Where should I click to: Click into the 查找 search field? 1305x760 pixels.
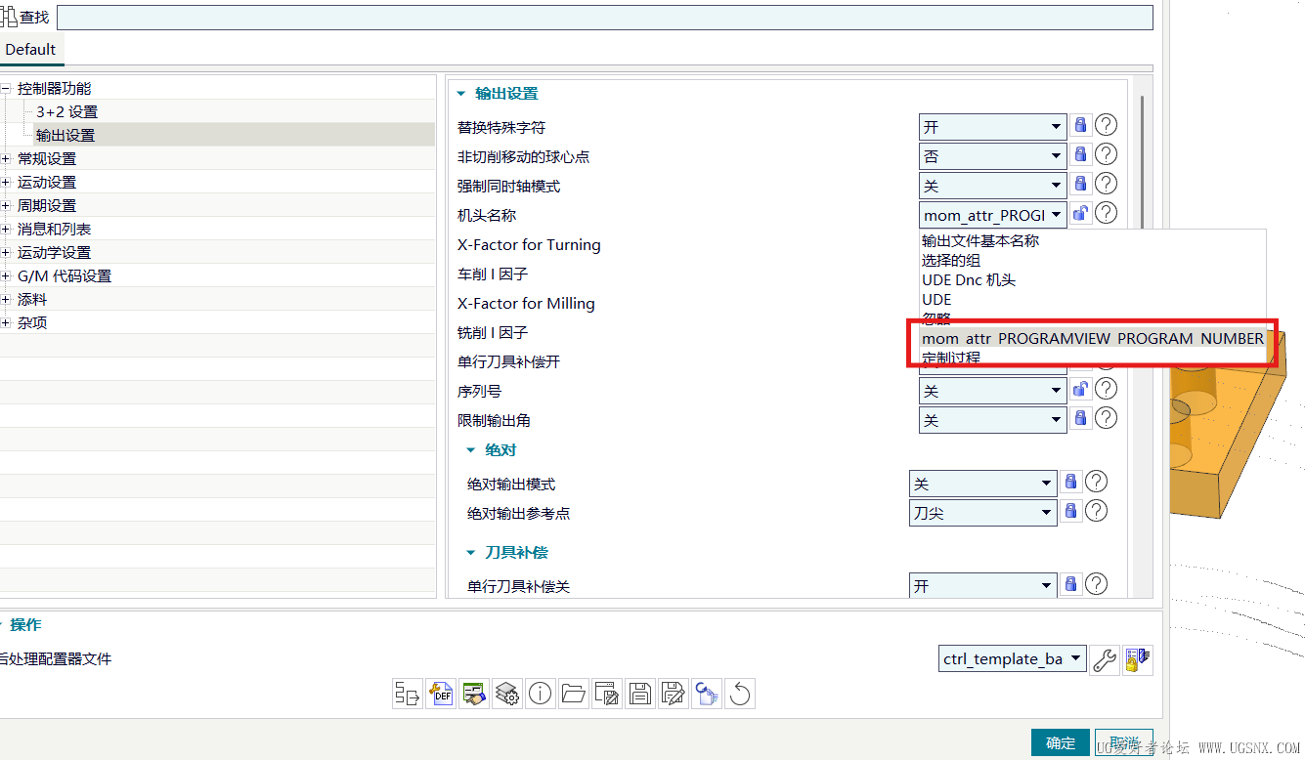[605, 18]
